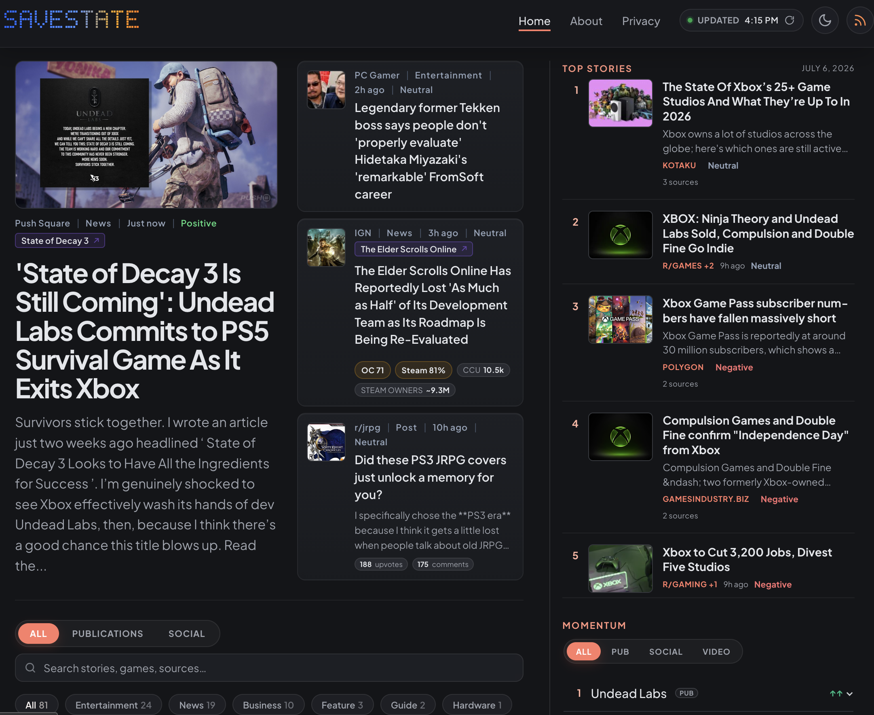
Task: Filter by the Feature 3 chip
Action: 342,705
